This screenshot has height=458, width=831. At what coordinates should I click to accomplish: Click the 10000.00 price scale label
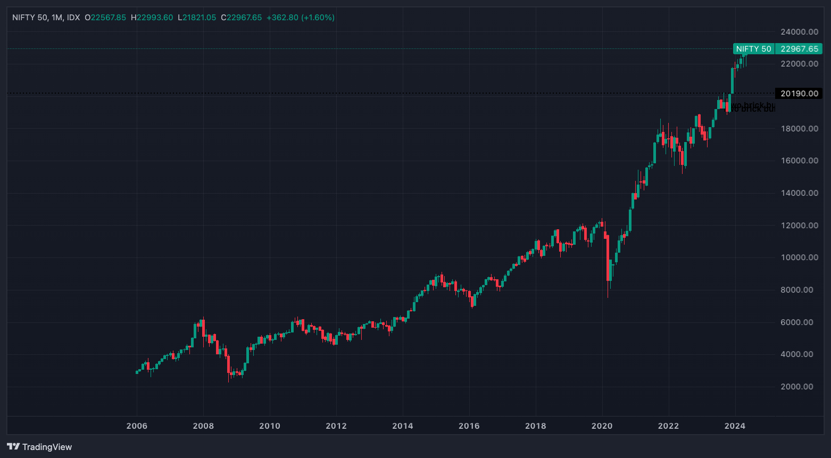tap(799, 257)
